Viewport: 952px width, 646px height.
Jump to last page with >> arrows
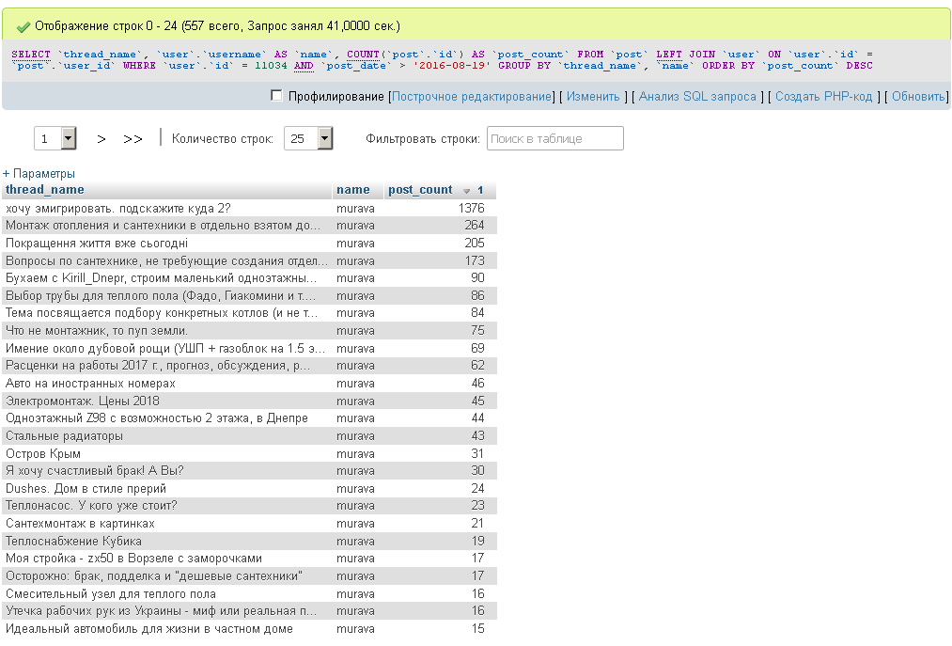click(x=133, y=139)
